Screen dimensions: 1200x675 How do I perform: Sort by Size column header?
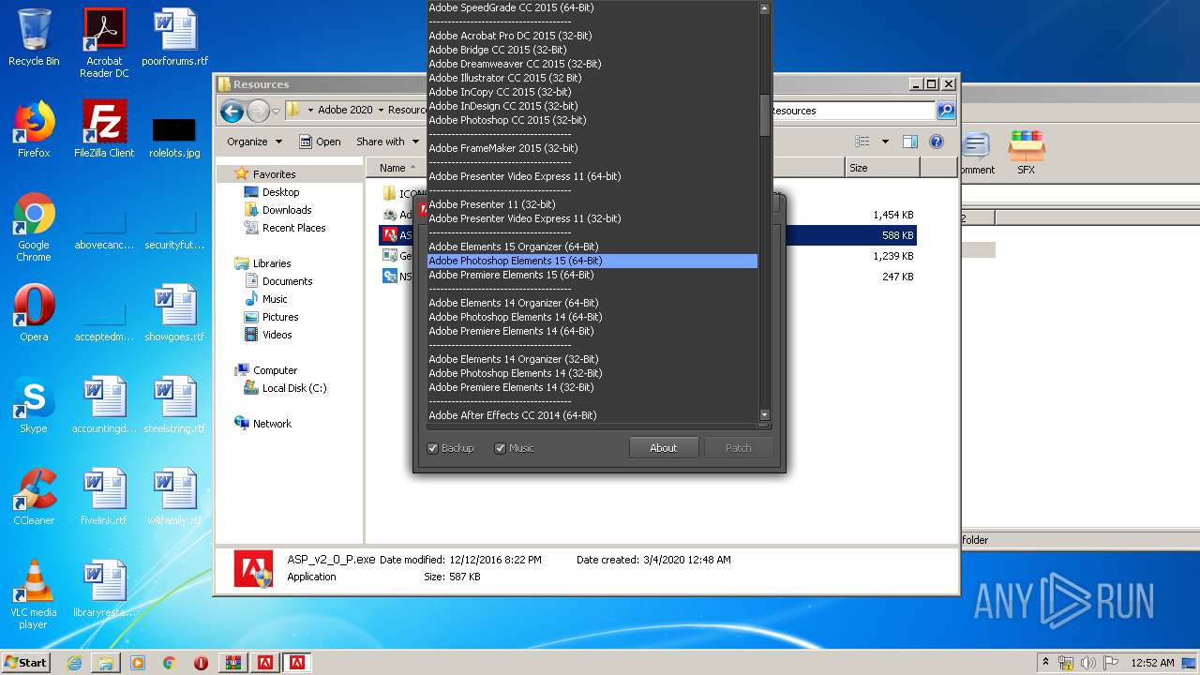click(x=881, y=168)
